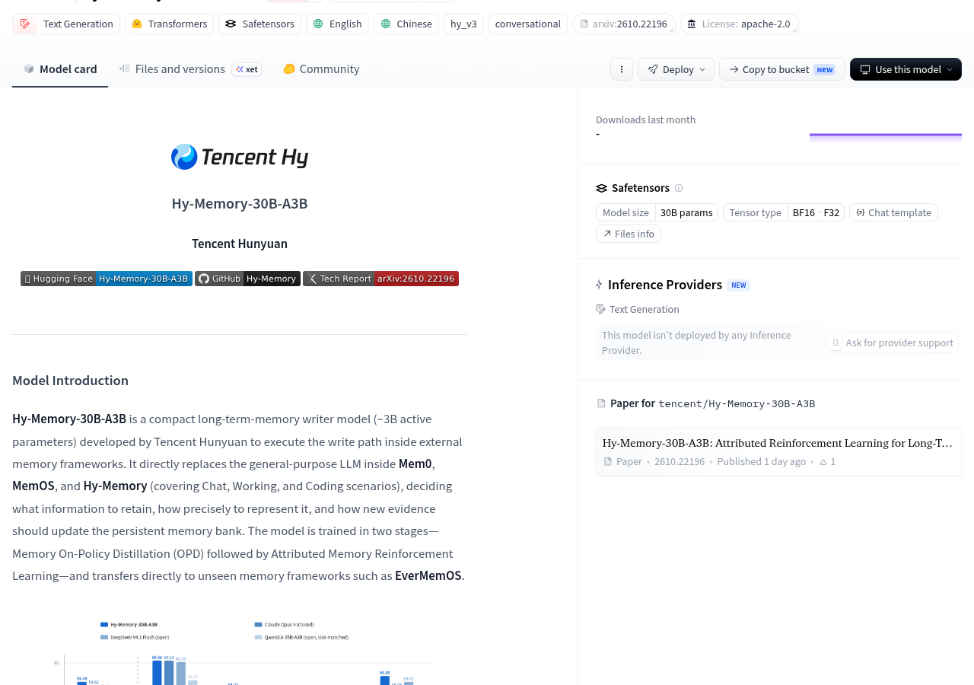Switch to the Model card tab
The image size is (974, 685).
tap(60, 69)
